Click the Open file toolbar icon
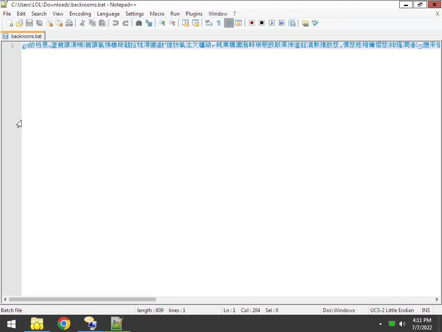This screenshot has width=442, height=332. click(x=19, y=23)
